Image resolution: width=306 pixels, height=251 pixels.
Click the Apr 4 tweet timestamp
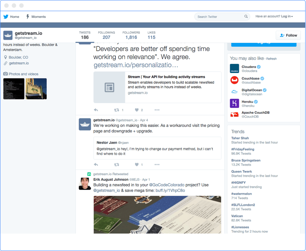[x=144, y=120]
